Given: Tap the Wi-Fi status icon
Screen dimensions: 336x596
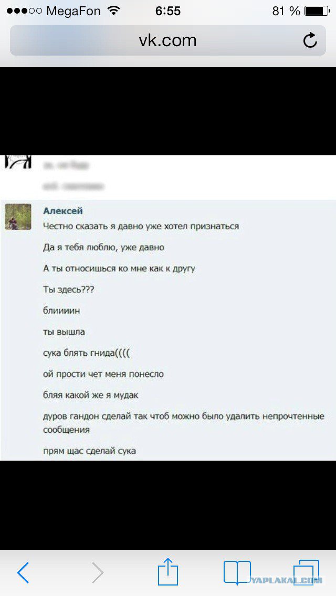Looking at the screenshot, I should pos(113,10).
